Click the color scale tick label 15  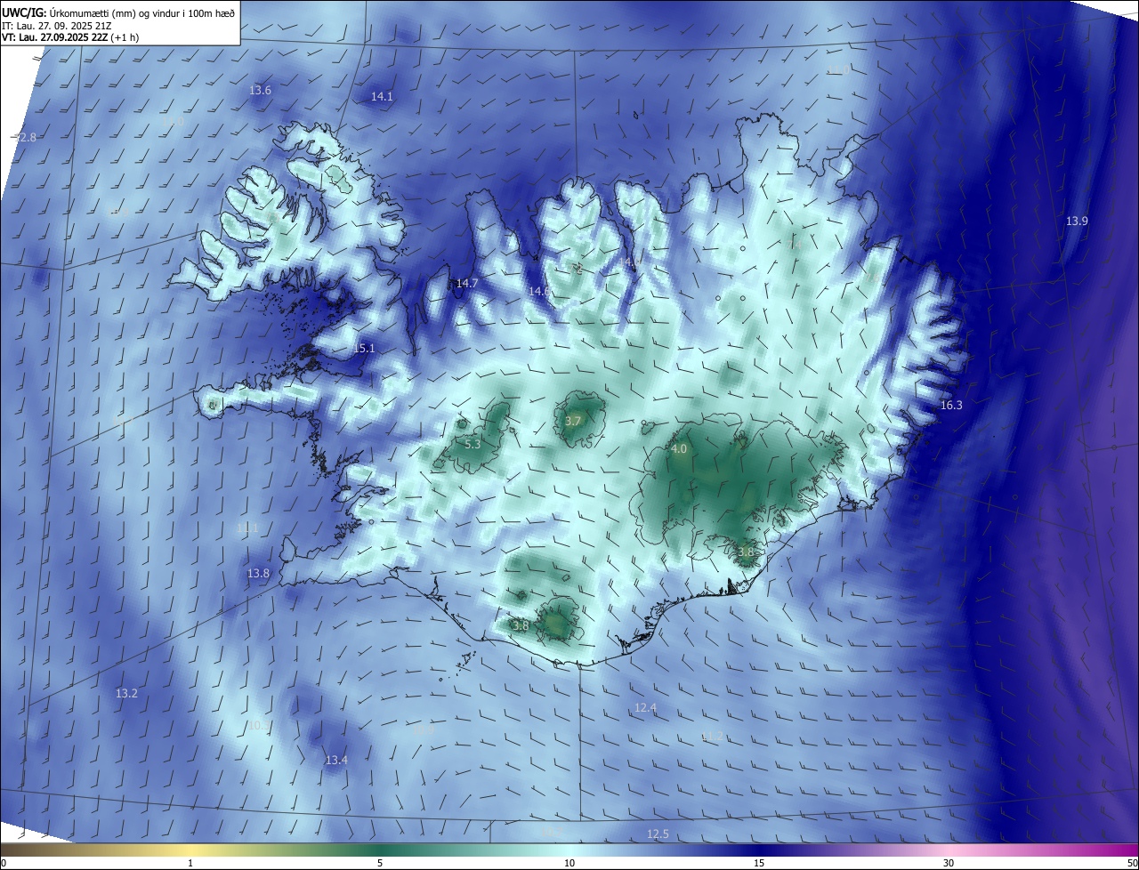pos(759,863)
